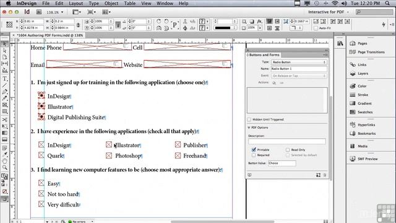Select the Digital Publishing Suite radio button
Image resolution: width=396 pixels, height=223 pixels.
(x=41, y=116)
